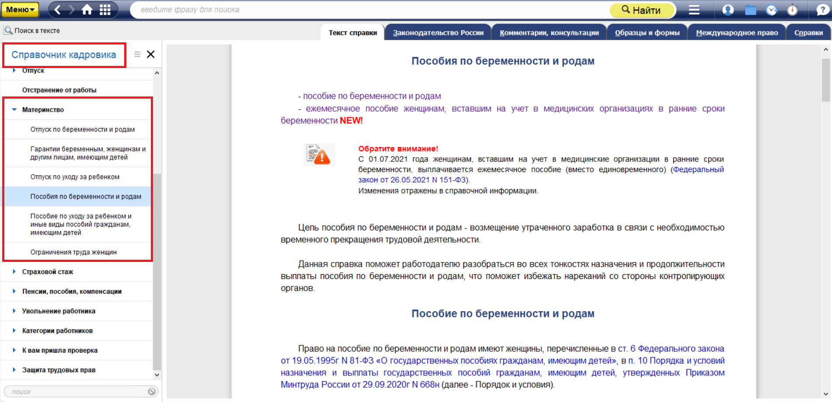Open the stopwatch icon
This screenshot has height=402, width=832.
(x=792, y=10)
